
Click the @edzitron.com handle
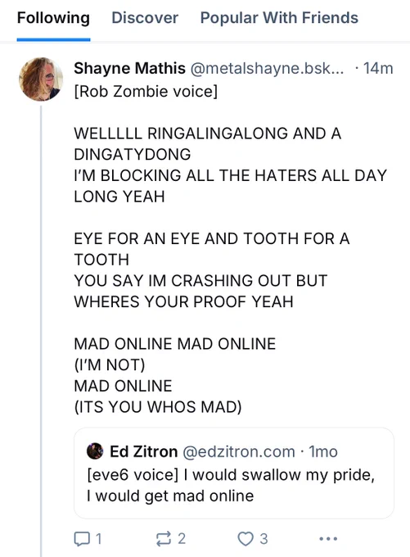(239, 451)
